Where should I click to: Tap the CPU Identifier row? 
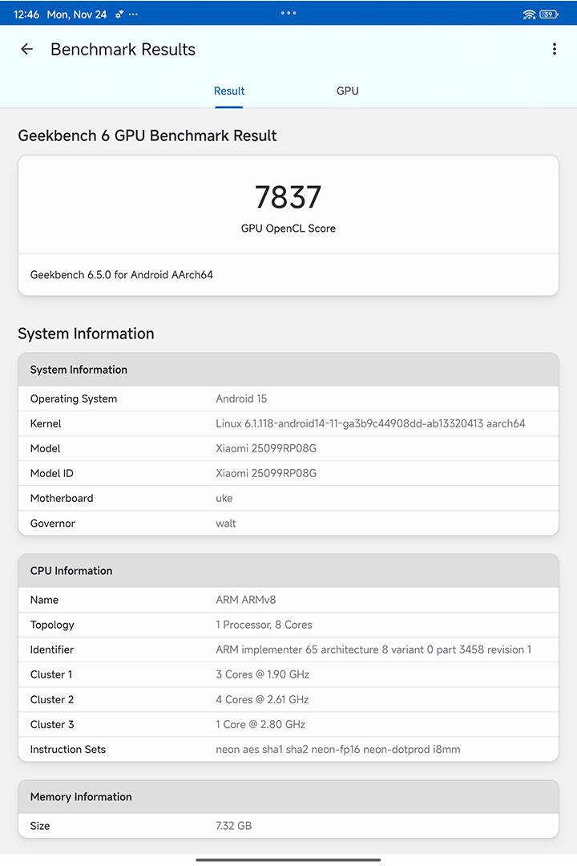pyautogui.click(x=288, y=649)
